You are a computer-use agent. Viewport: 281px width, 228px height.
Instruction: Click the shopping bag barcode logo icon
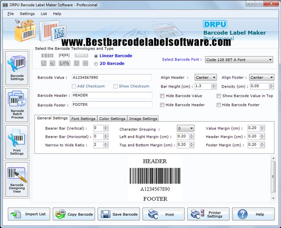[25, 31]
